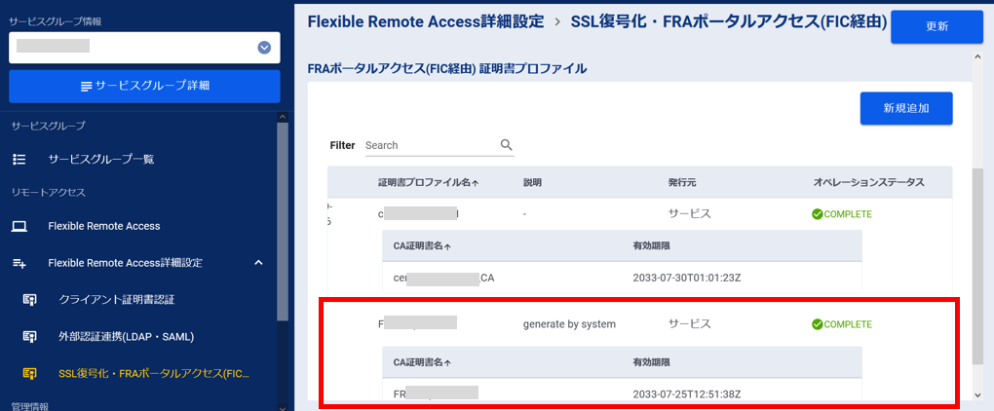Open サービスグループ詳細 button
This screenshot has width=994, height=411.
(144, 87)
